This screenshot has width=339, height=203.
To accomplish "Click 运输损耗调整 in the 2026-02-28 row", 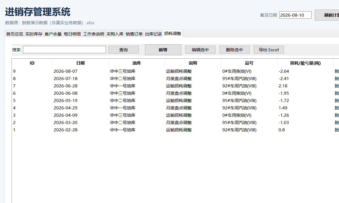I will click(179, 130).
